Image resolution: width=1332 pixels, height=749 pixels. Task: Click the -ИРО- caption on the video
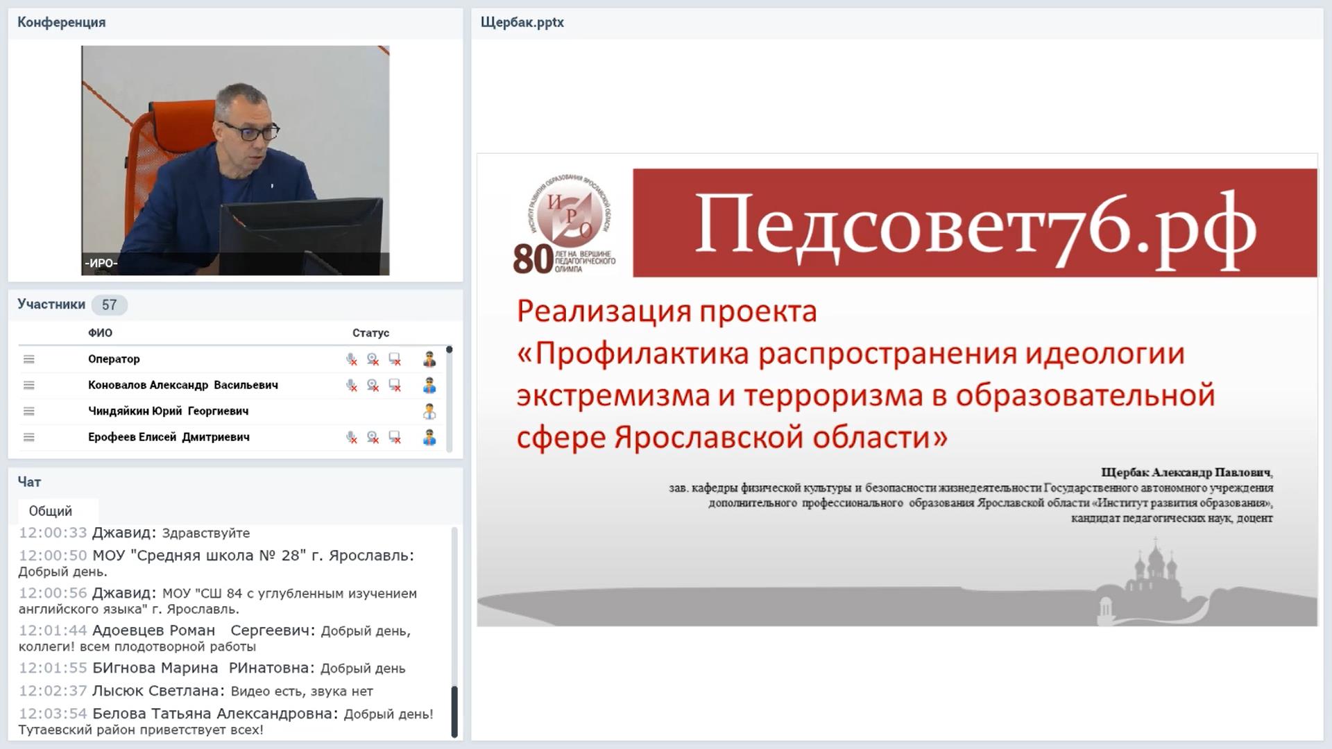[x=101, y=264]
